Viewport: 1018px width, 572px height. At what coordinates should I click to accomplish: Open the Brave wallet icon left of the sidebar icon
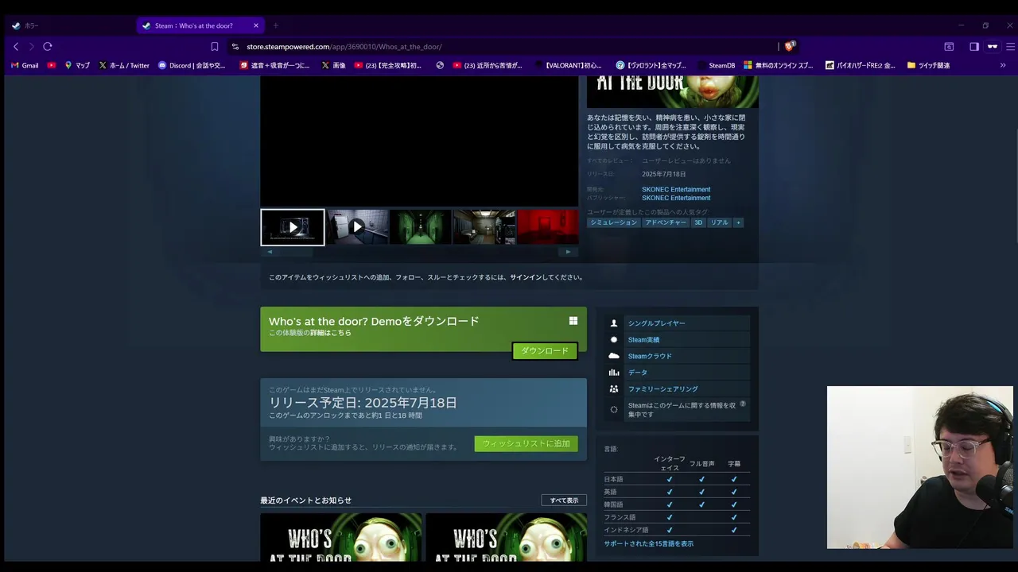pyautogui.click(x=949, y=47)
